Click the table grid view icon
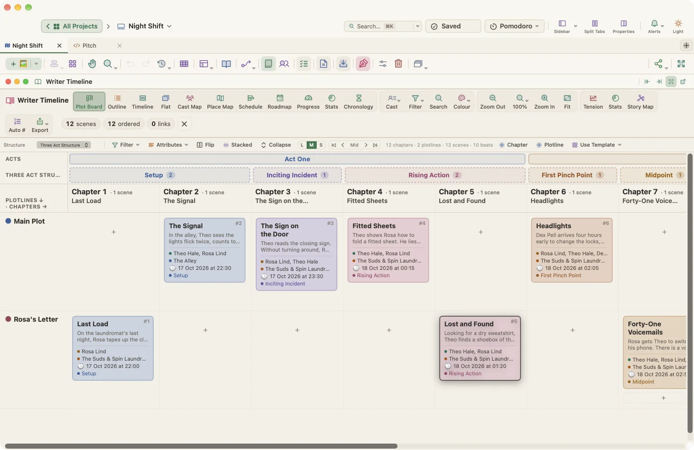694x450 pixels. coord(184,64)
